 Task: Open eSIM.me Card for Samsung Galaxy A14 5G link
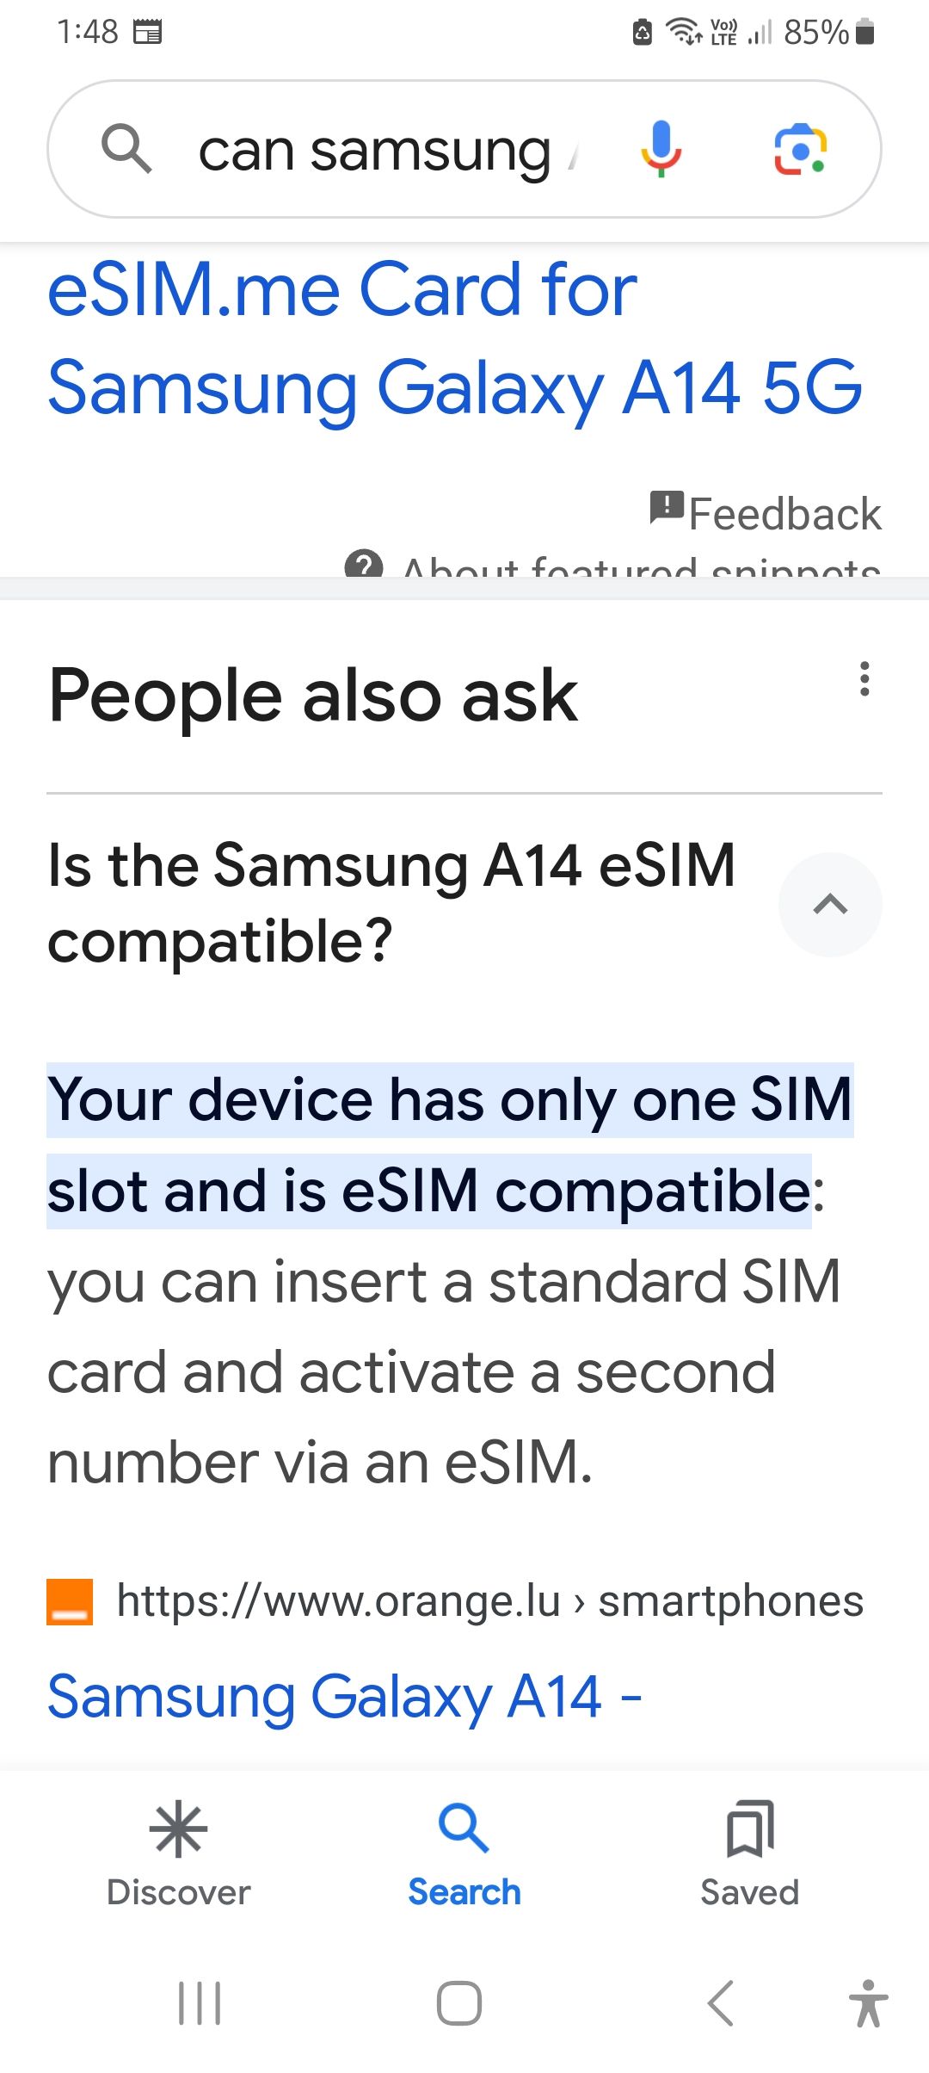[454, 338]
